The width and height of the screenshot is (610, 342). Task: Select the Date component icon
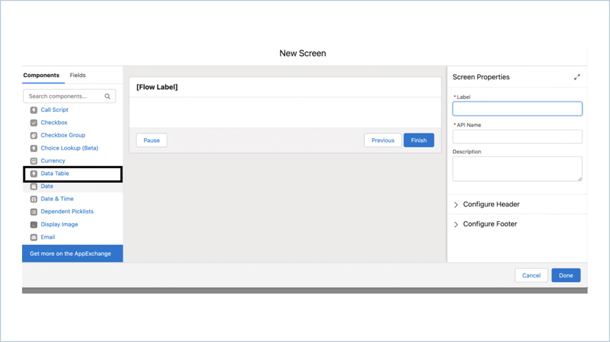pyautogui.click(x=33, y=186)
